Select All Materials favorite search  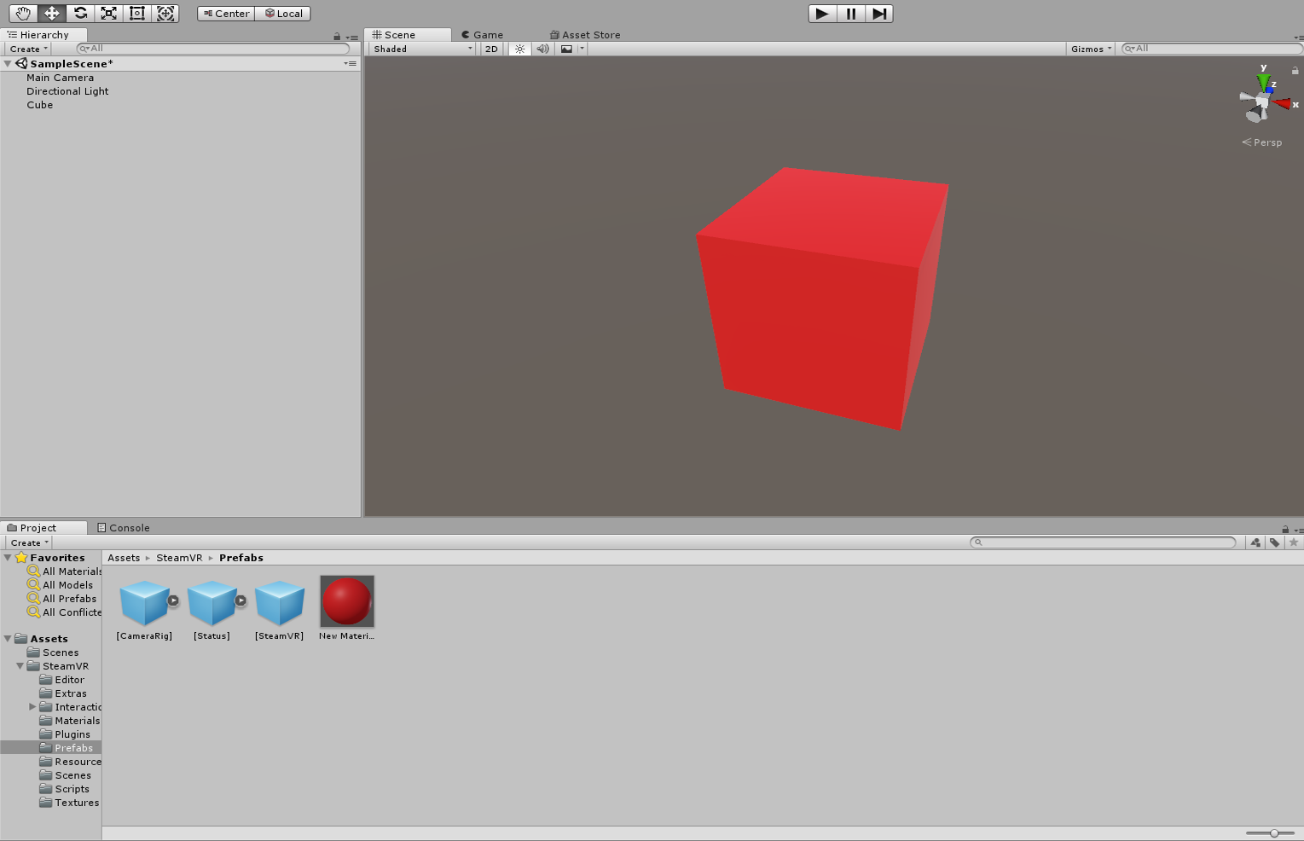pos(64,571)
